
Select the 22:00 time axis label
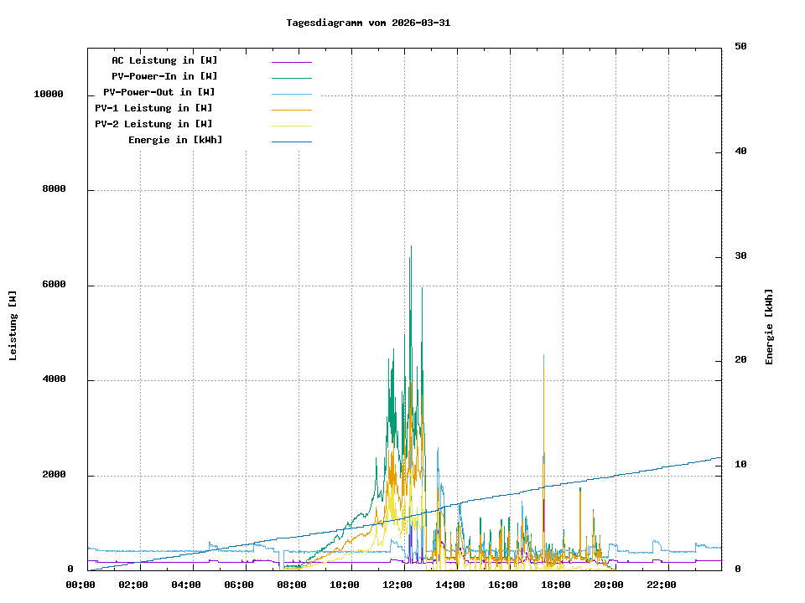(662, 585)
